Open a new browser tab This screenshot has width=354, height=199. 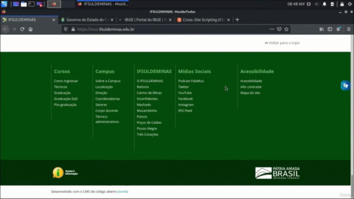pos(237,20)
